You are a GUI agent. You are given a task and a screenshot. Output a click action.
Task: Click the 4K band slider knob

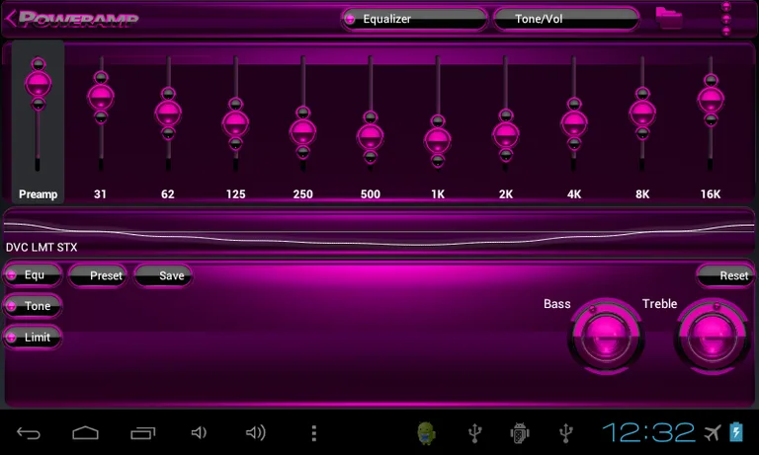(x=574, y=123)
